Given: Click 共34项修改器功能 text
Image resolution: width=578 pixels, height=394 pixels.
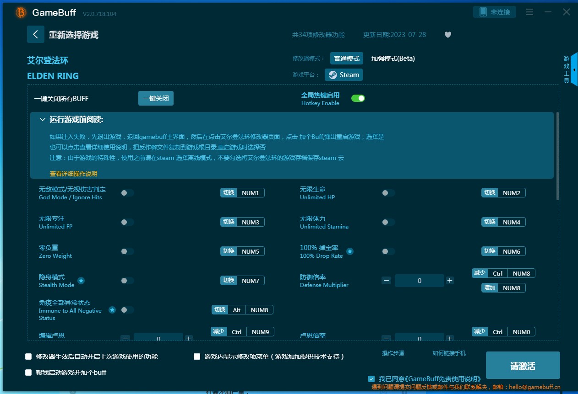Looking at the screenshot, I should [x=318, y=35].
